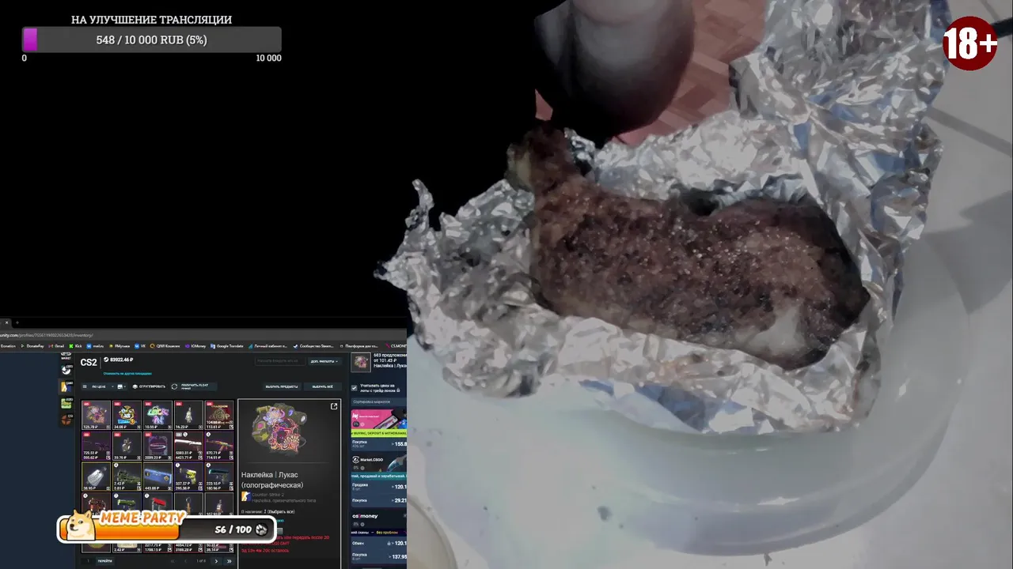The width and height of the screenshot is (1013, 569).
Task: Click the pink marketplace banner
Action: [x=378, y=419]
